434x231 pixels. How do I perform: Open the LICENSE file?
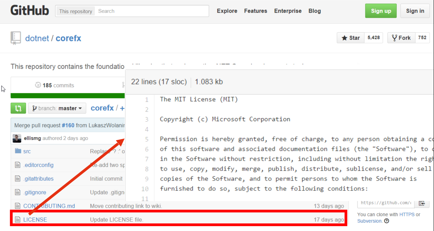tap(35, 220)
